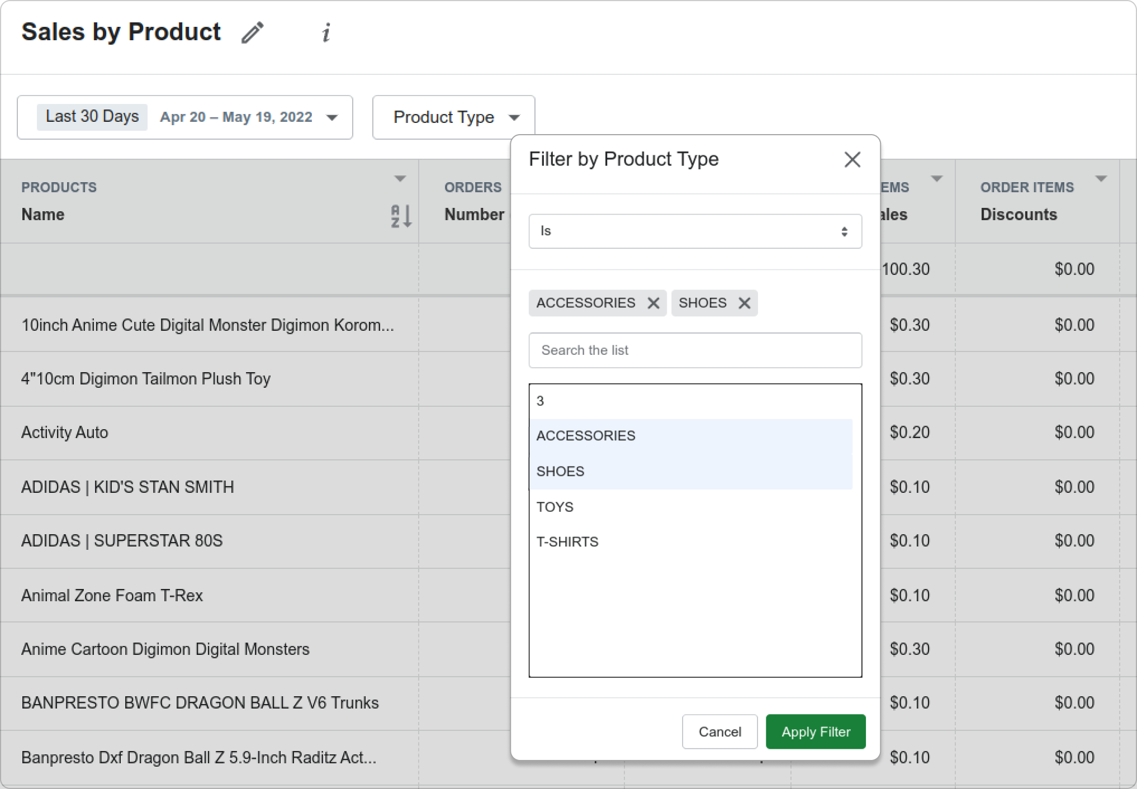Click the Cancel button
Screen dimensions: 1137x789
(719, 731)
